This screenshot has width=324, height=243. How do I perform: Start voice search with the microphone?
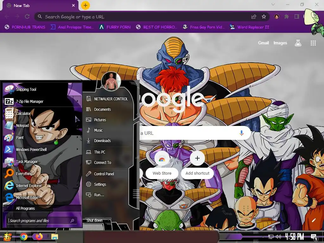point(241,133)
